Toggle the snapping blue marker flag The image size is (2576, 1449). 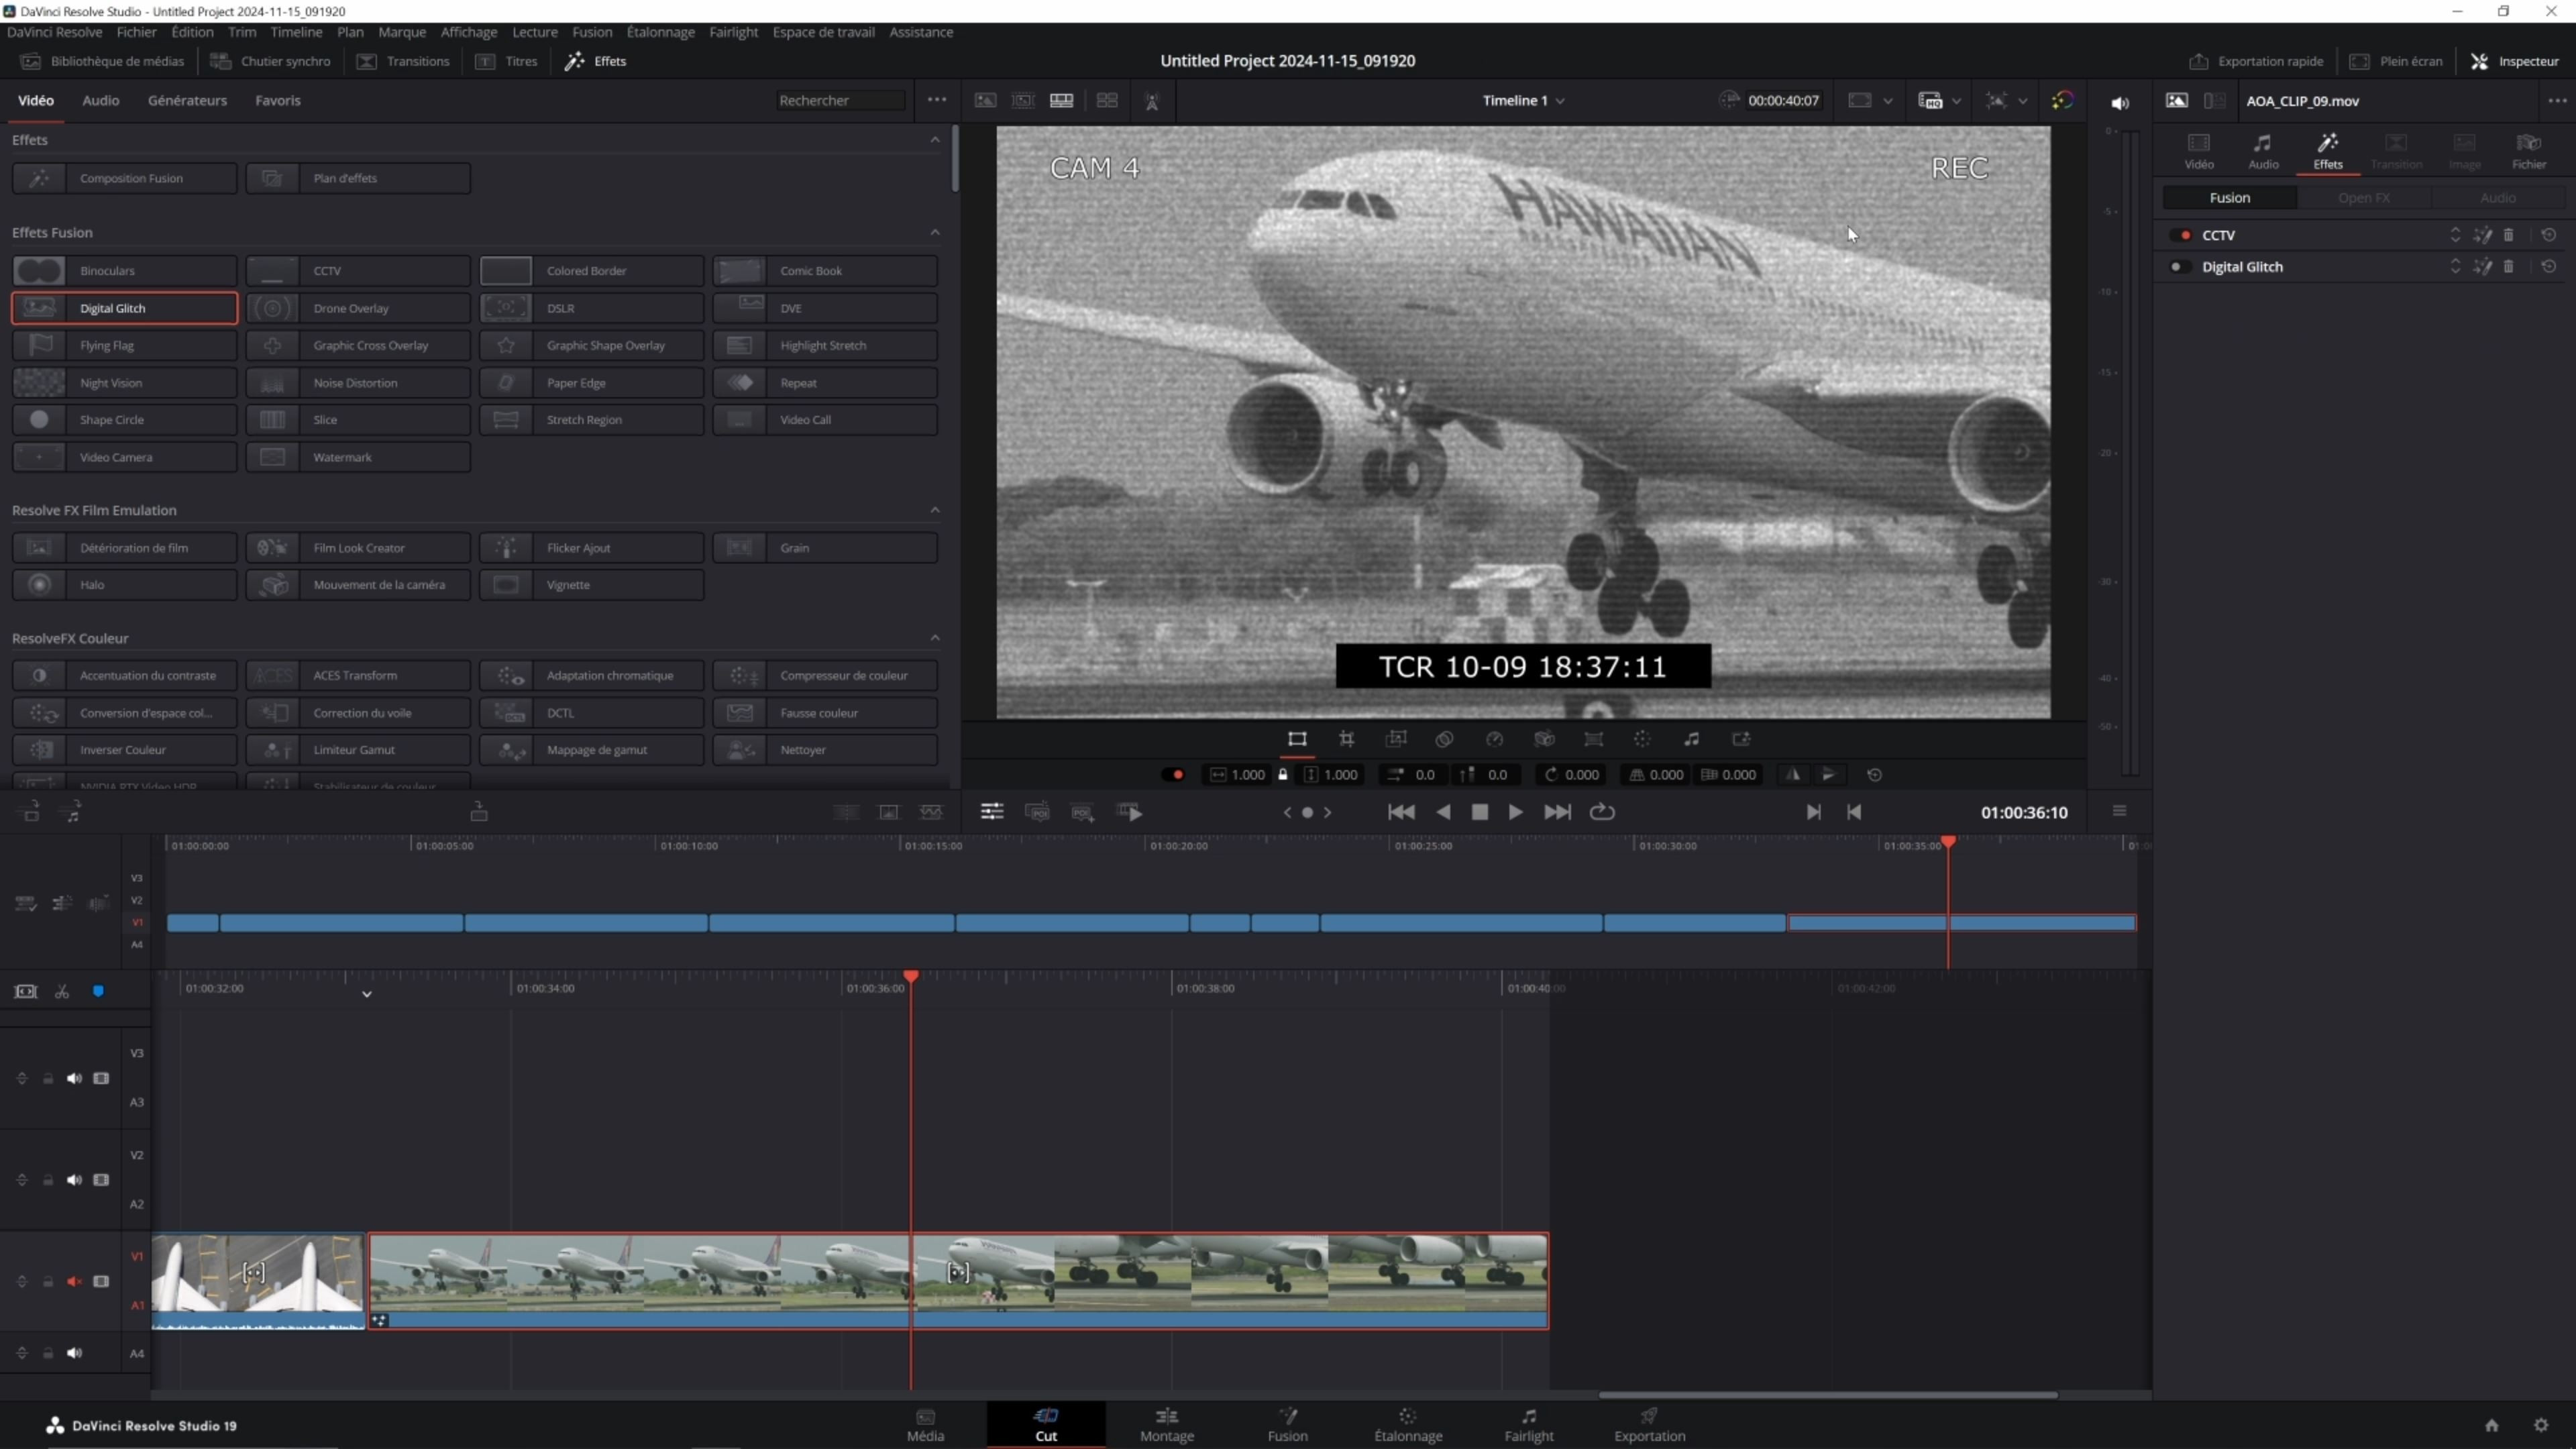coord(98,991)
